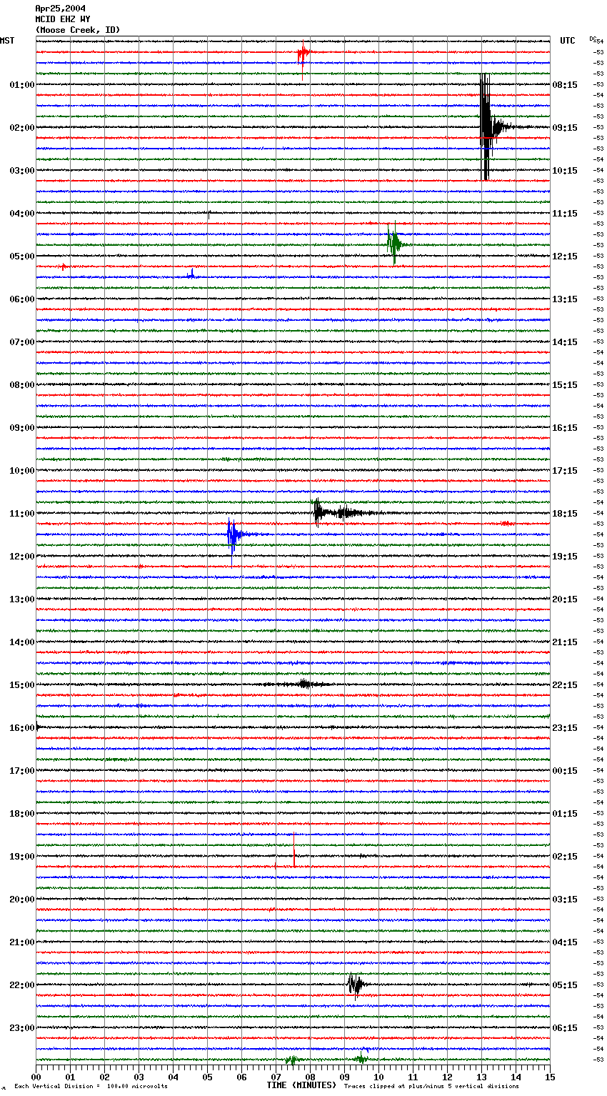This screenshot has width=607, height=1096.
Task: Click the 07:00 MST time label
Action: point(22,342)
